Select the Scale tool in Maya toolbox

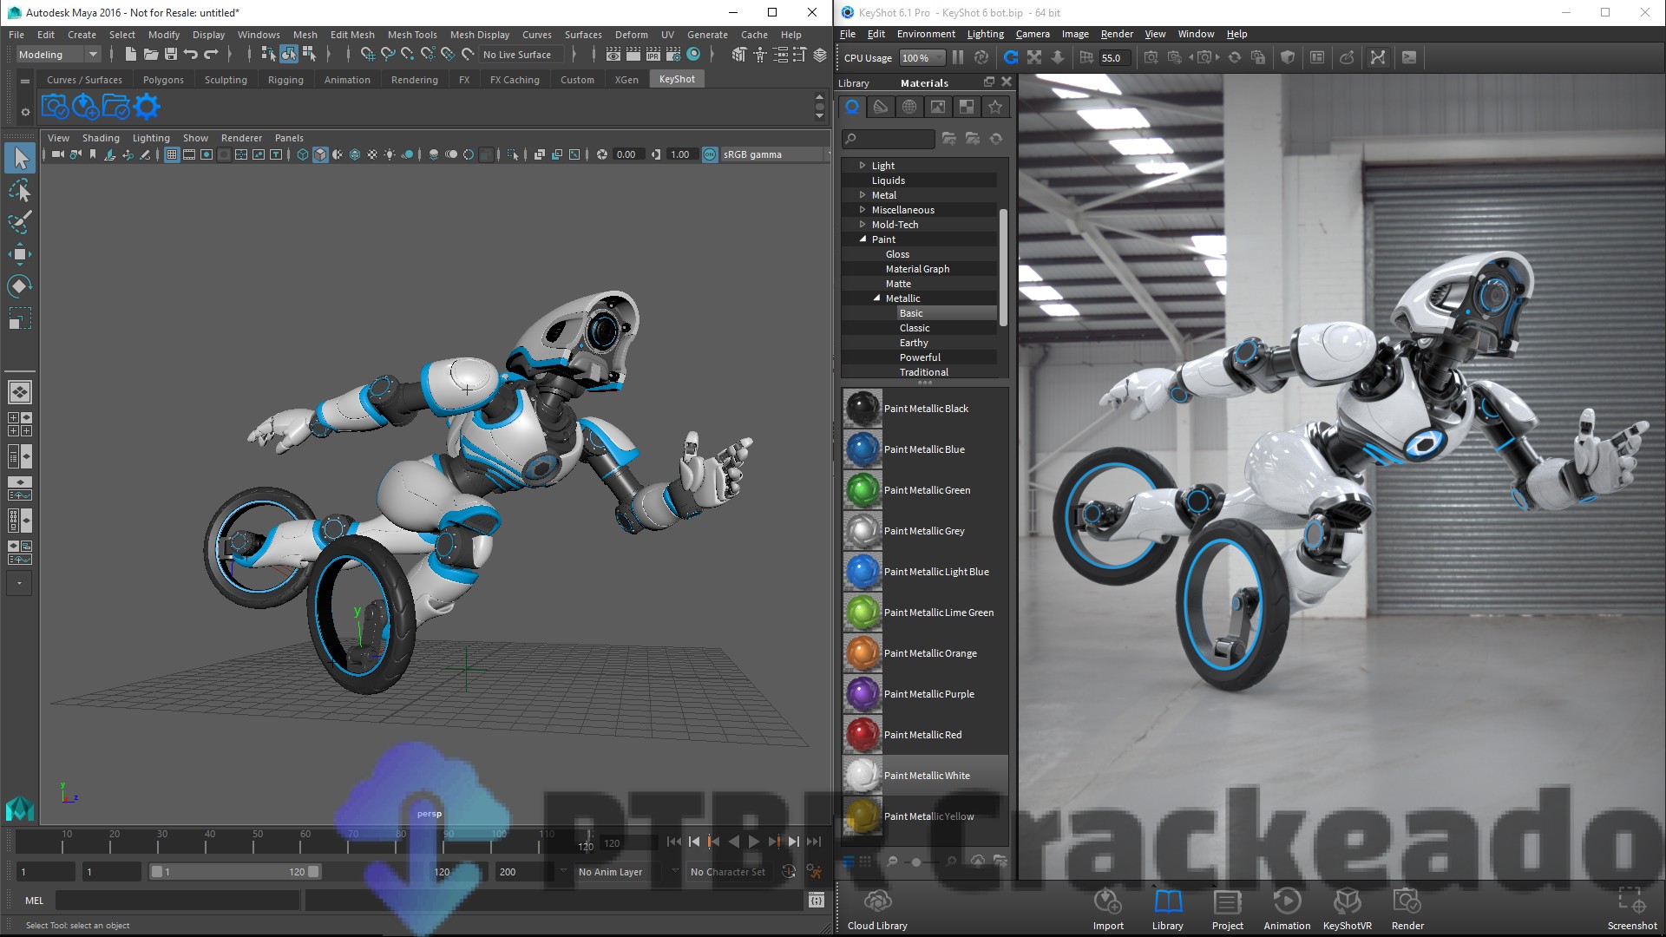(x=20, y=318)
